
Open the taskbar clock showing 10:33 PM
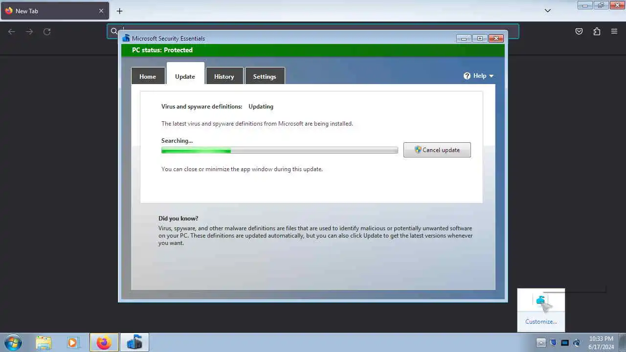tap(601, 343)
